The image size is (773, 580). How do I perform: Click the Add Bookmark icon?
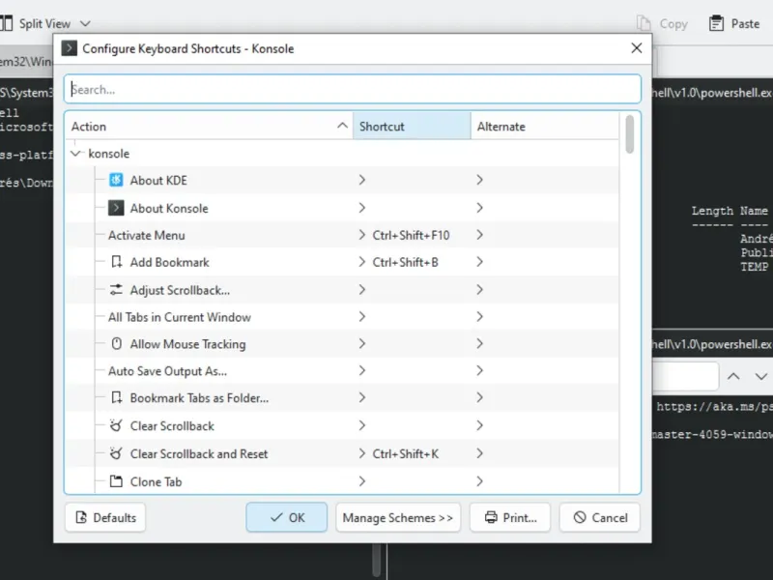[x=116, y=262]
